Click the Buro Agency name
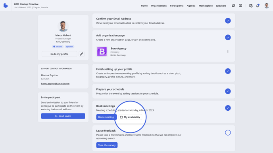 pyautogui.click(x=118, y=48)
